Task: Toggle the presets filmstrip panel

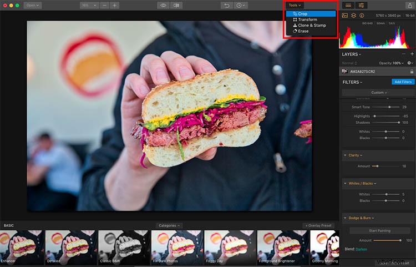Action: coord(348,6)
